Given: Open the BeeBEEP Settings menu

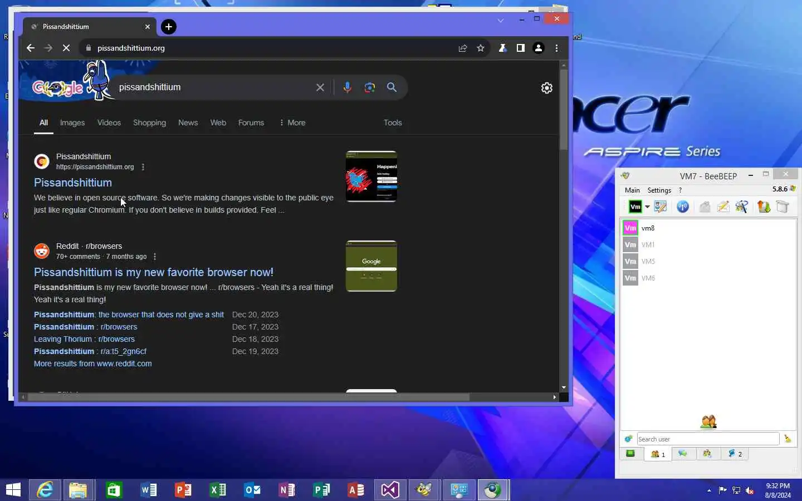Looking at the screenshot, I should tap(659, 190).
